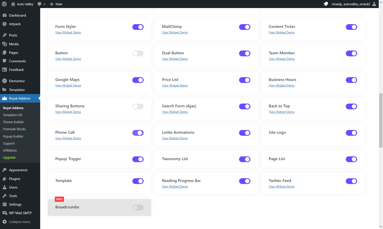Disable the Form Styler toggle
383x229 pixels.
138,27
